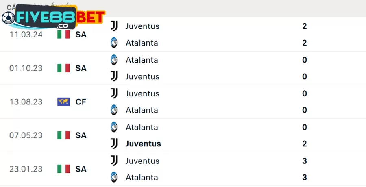Click the SA label on the 07.05.23 match
This screenshot has height=187, width=366.
click(81, 135)
